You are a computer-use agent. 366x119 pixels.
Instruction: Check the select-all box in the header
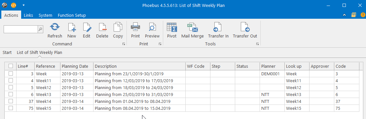point(11,66)
